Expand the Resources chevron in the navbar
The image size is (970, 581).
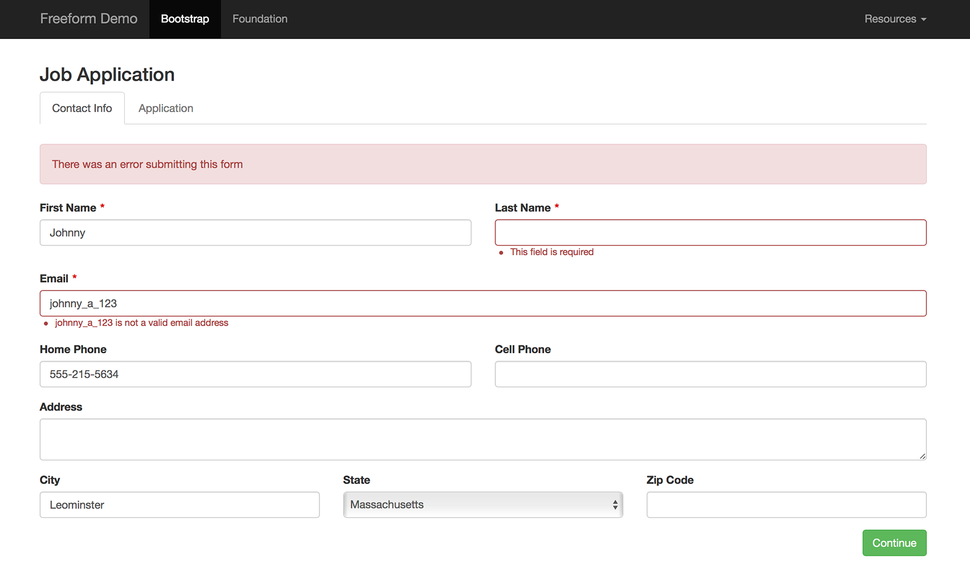[x=924, y=19]
